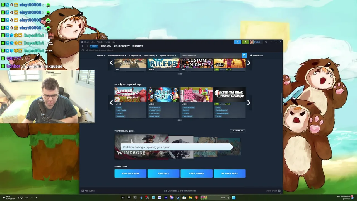
Task: Click the store URL address text
Action: (101, 50)
